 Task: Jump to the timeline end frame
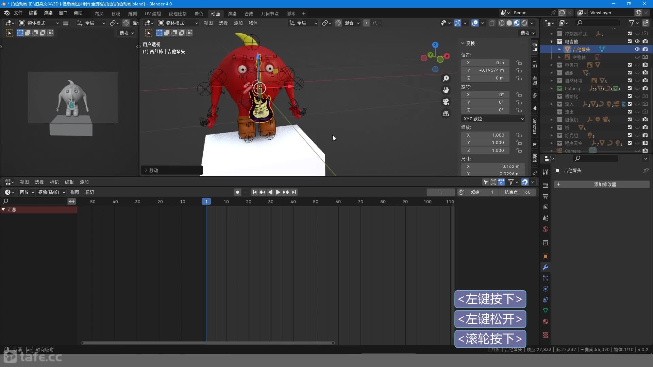click(294, 192)
